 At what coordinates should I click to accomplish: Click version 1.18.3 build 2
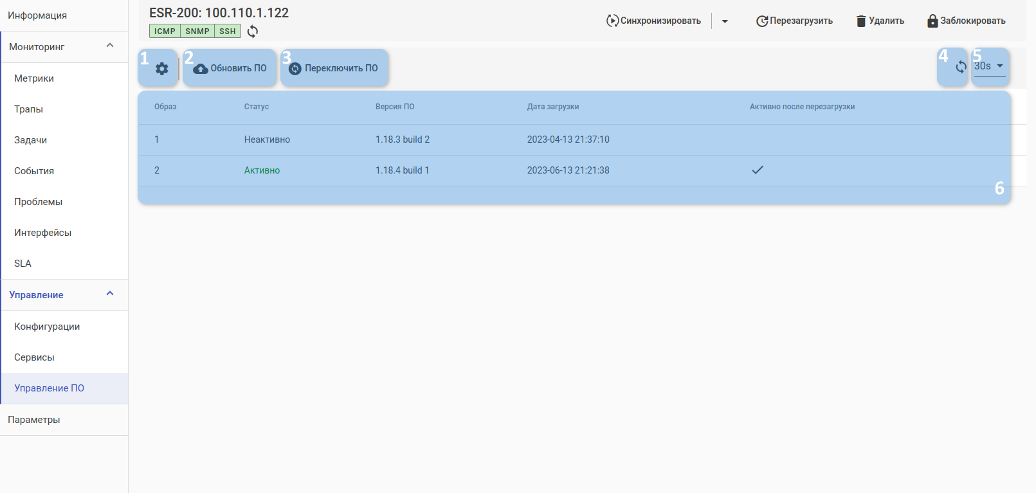tap(403, 139)
